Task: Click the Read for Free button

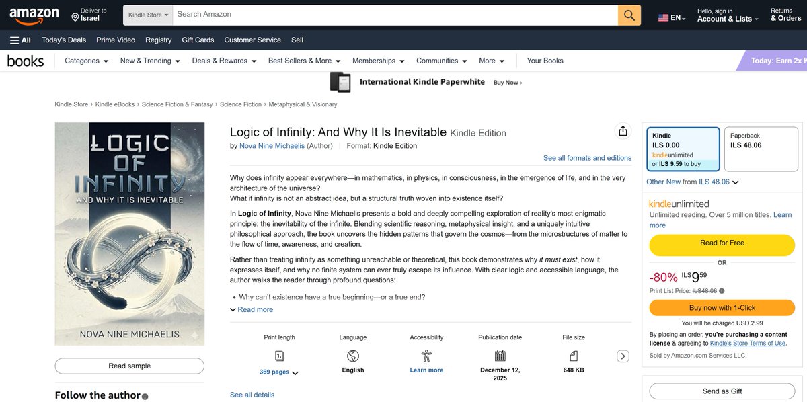Action: [x=722, y=243]
